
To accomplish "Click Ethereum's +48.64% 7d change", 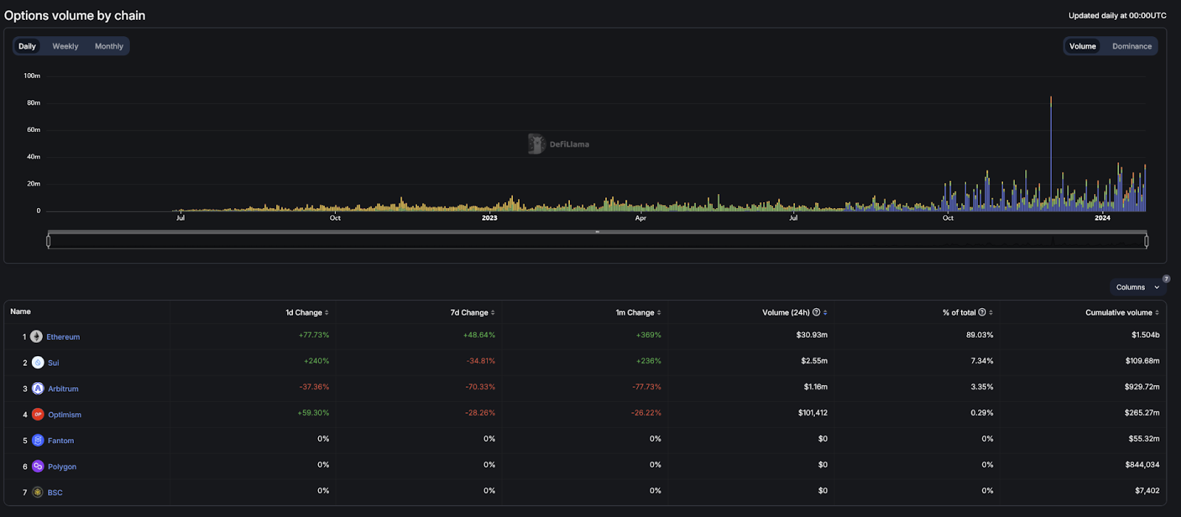I will point(479,335).
